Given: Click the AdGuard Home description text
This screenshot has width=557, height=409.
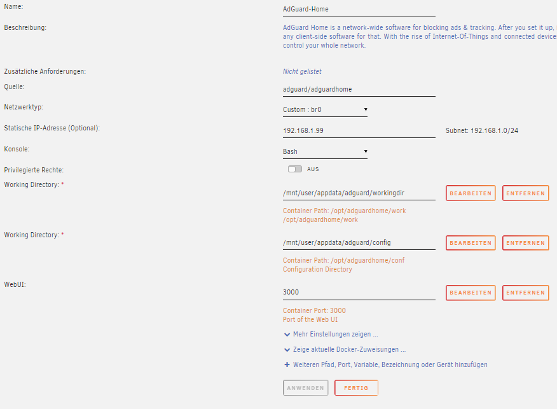Looking at the screenshot, I should coord(420,37).
